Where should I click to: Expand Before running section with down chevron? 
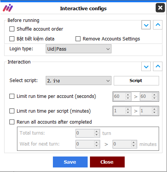pyautogui.click(x=146, y=25)
